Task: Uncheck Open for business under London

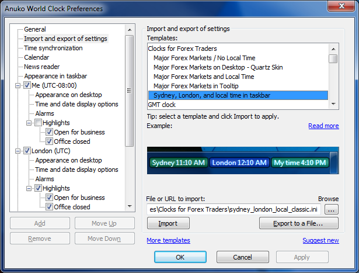Action: [x=49, y=198]
